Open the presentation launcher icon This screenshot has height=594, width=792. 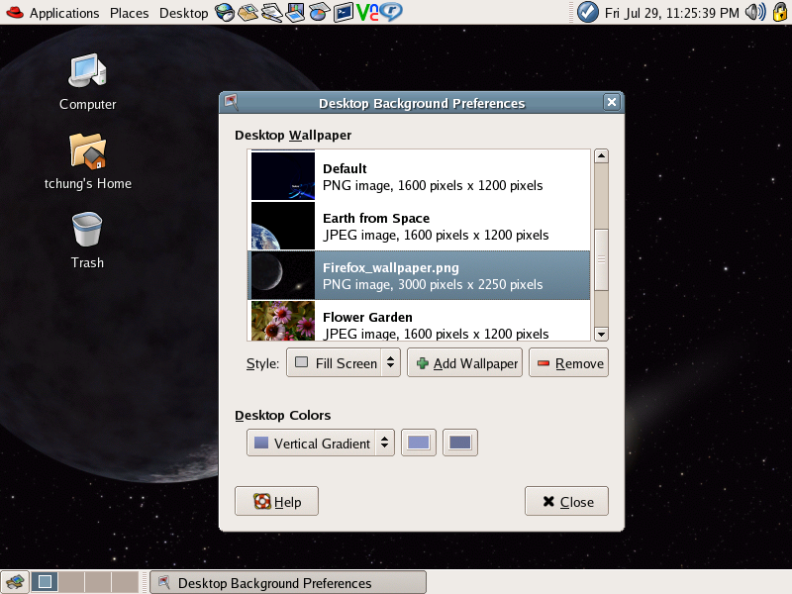click(295, 12)
